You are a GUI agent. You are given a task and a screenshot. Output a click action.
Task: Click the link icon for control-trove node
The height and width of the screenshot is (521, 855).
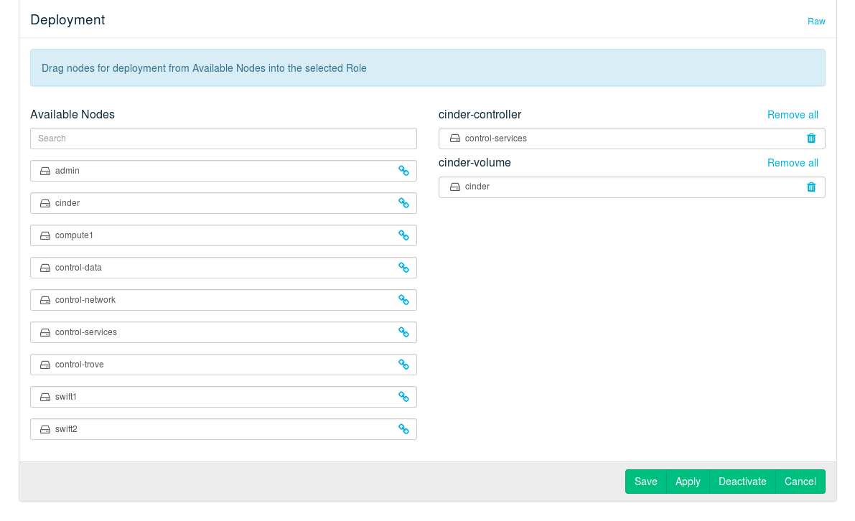(x=403, y=365)
